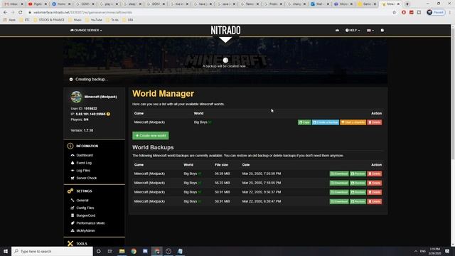Open Log Files in the sidebar
Image resolution: width=455 pixels, height=256 pixels.
pyautogui.click(x=83, y=171)
